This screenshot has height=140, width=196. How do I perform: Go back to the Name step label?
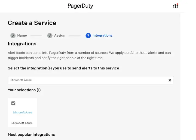(x=22, y=36)
